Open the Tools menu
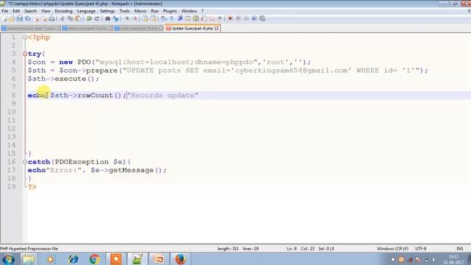This screenshot has width=471, height=265. [124, 11]
